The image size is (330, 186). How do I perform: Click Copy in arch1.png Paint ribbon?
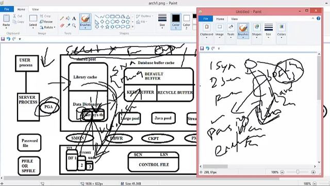click(x=19, y=22)
